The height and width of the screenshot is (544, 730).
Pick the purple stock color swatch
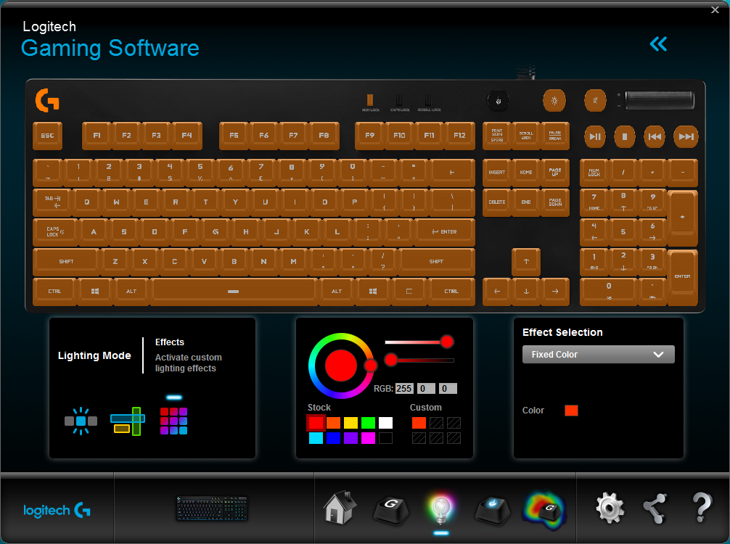(x=350, y=438)
